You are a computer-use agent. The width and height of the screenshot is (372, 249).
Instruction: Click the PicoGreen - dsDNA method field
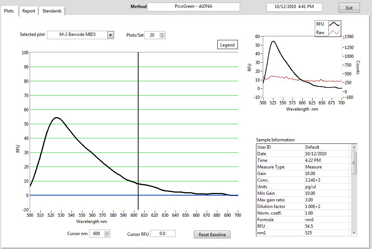[x=194, y=7]
